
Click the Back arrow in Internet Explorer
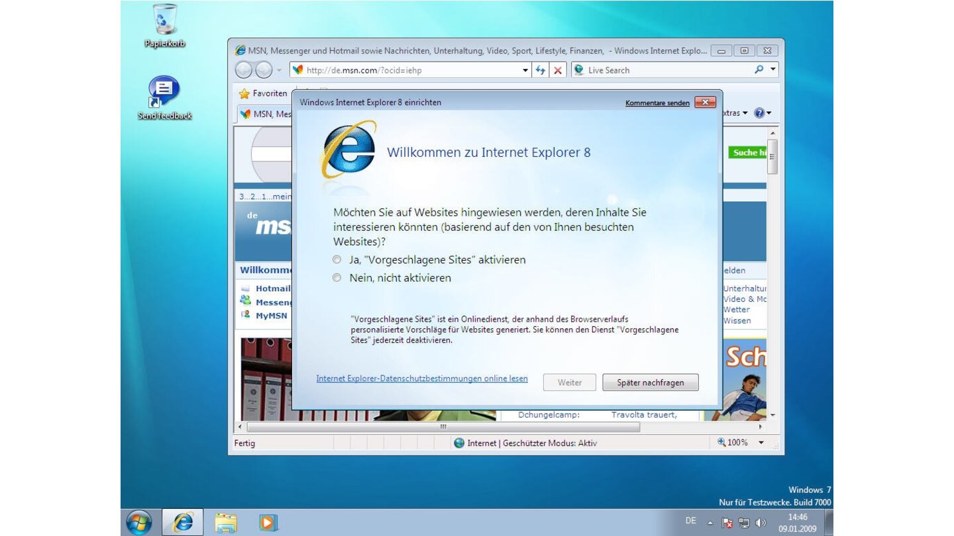coord(244,69)
